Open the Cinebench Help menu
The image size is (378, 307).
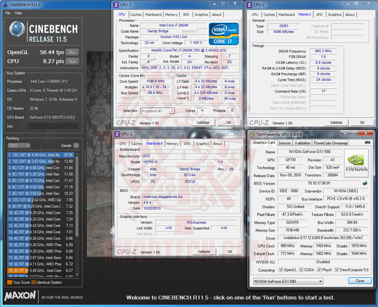(x=18, y=13)
